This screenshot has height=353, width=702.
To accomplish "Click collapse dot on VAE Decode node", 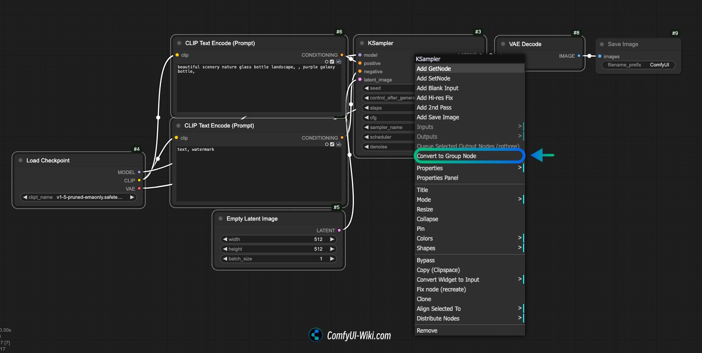I will tap(503, 44).
